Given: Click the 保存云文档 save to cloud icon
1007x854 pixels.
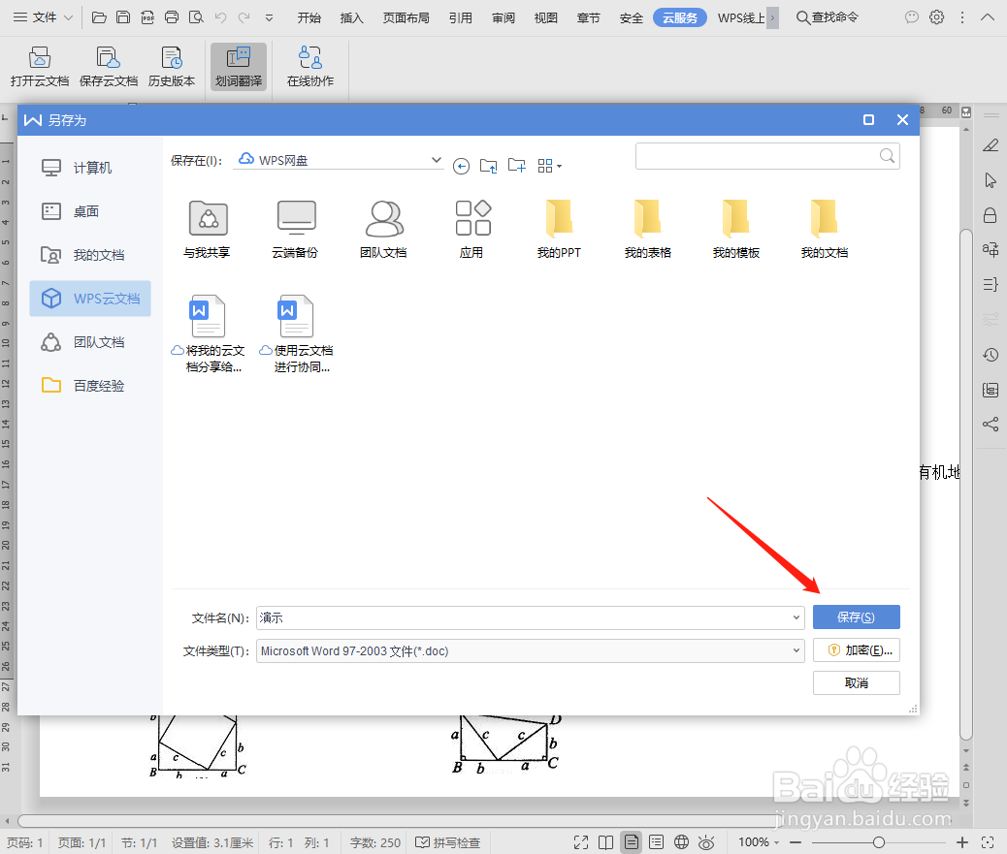Looking at the screenshot, I should pyautogui.click(x=108, y=66).
